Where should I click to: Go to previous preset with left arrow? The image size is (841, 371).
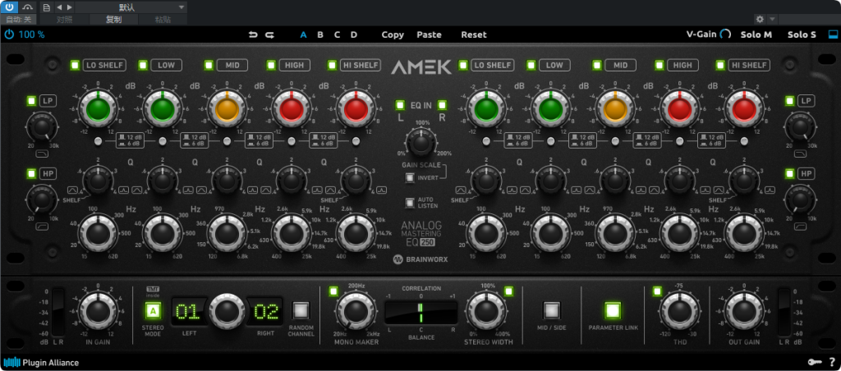[x=59, y=7]
